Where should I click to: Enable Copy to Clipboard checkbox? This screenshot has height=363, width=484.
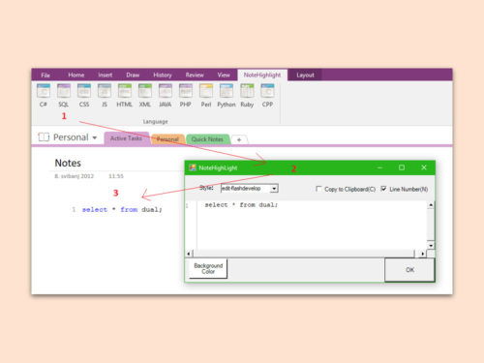pyautogui.click(x=318, y=189)
